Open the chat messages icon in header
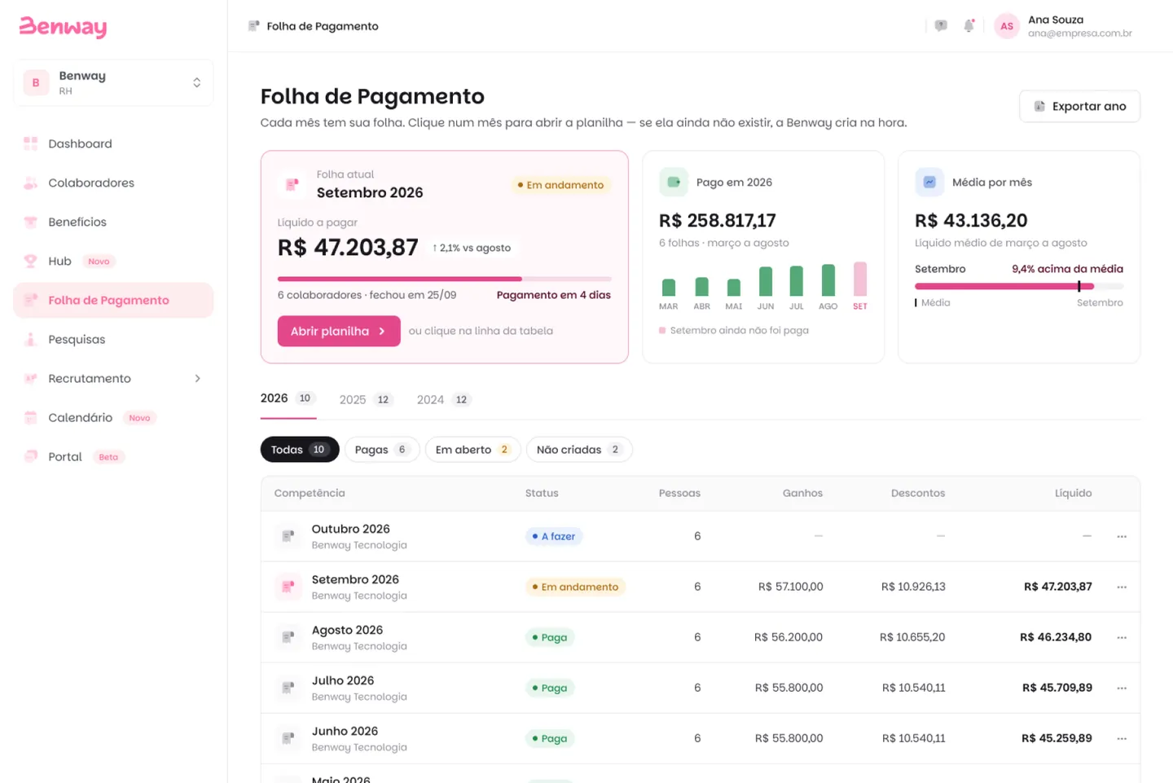The image size is (1173, 783). pos(941,26)
